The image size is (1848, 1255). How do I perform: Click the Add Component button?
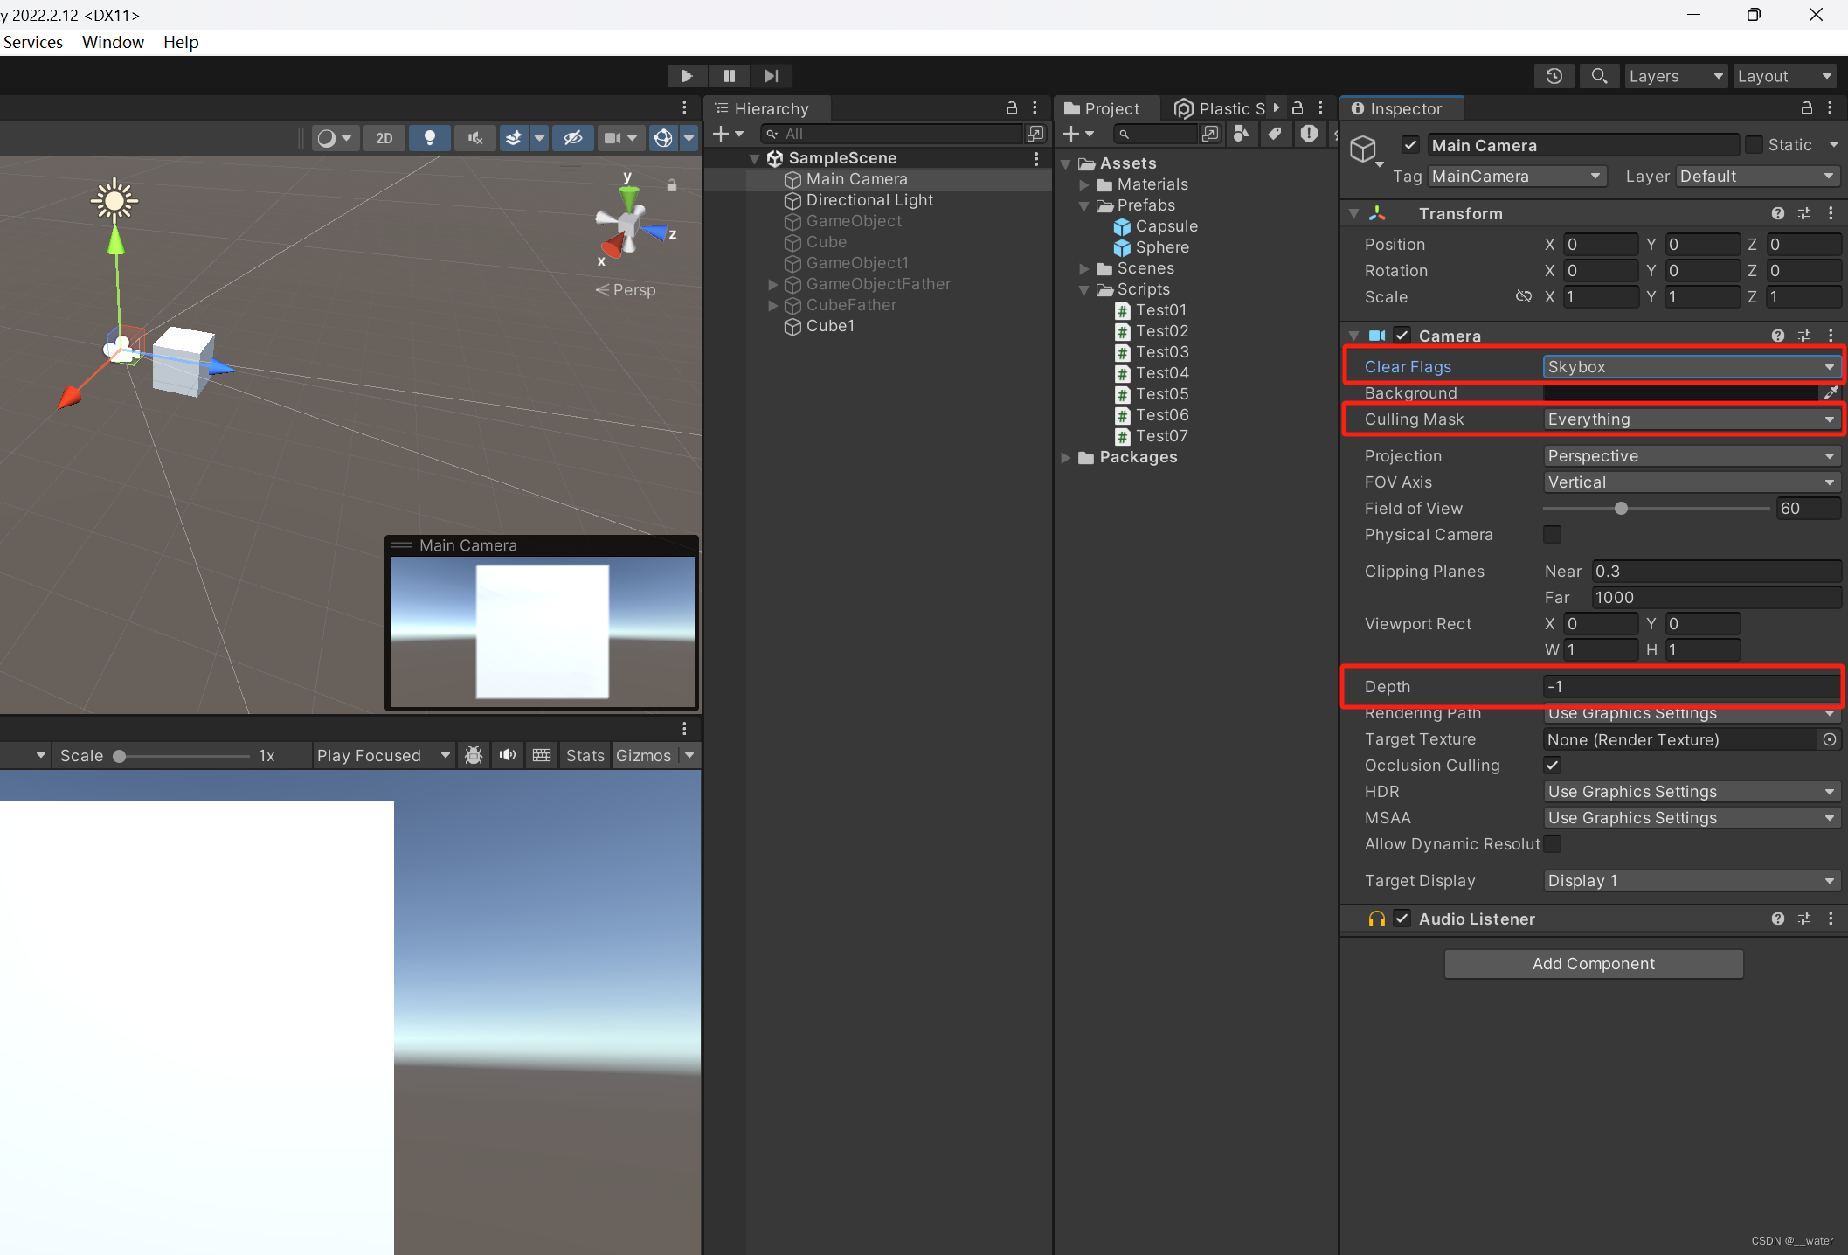pyautogui.click(x=1593, y=963)
